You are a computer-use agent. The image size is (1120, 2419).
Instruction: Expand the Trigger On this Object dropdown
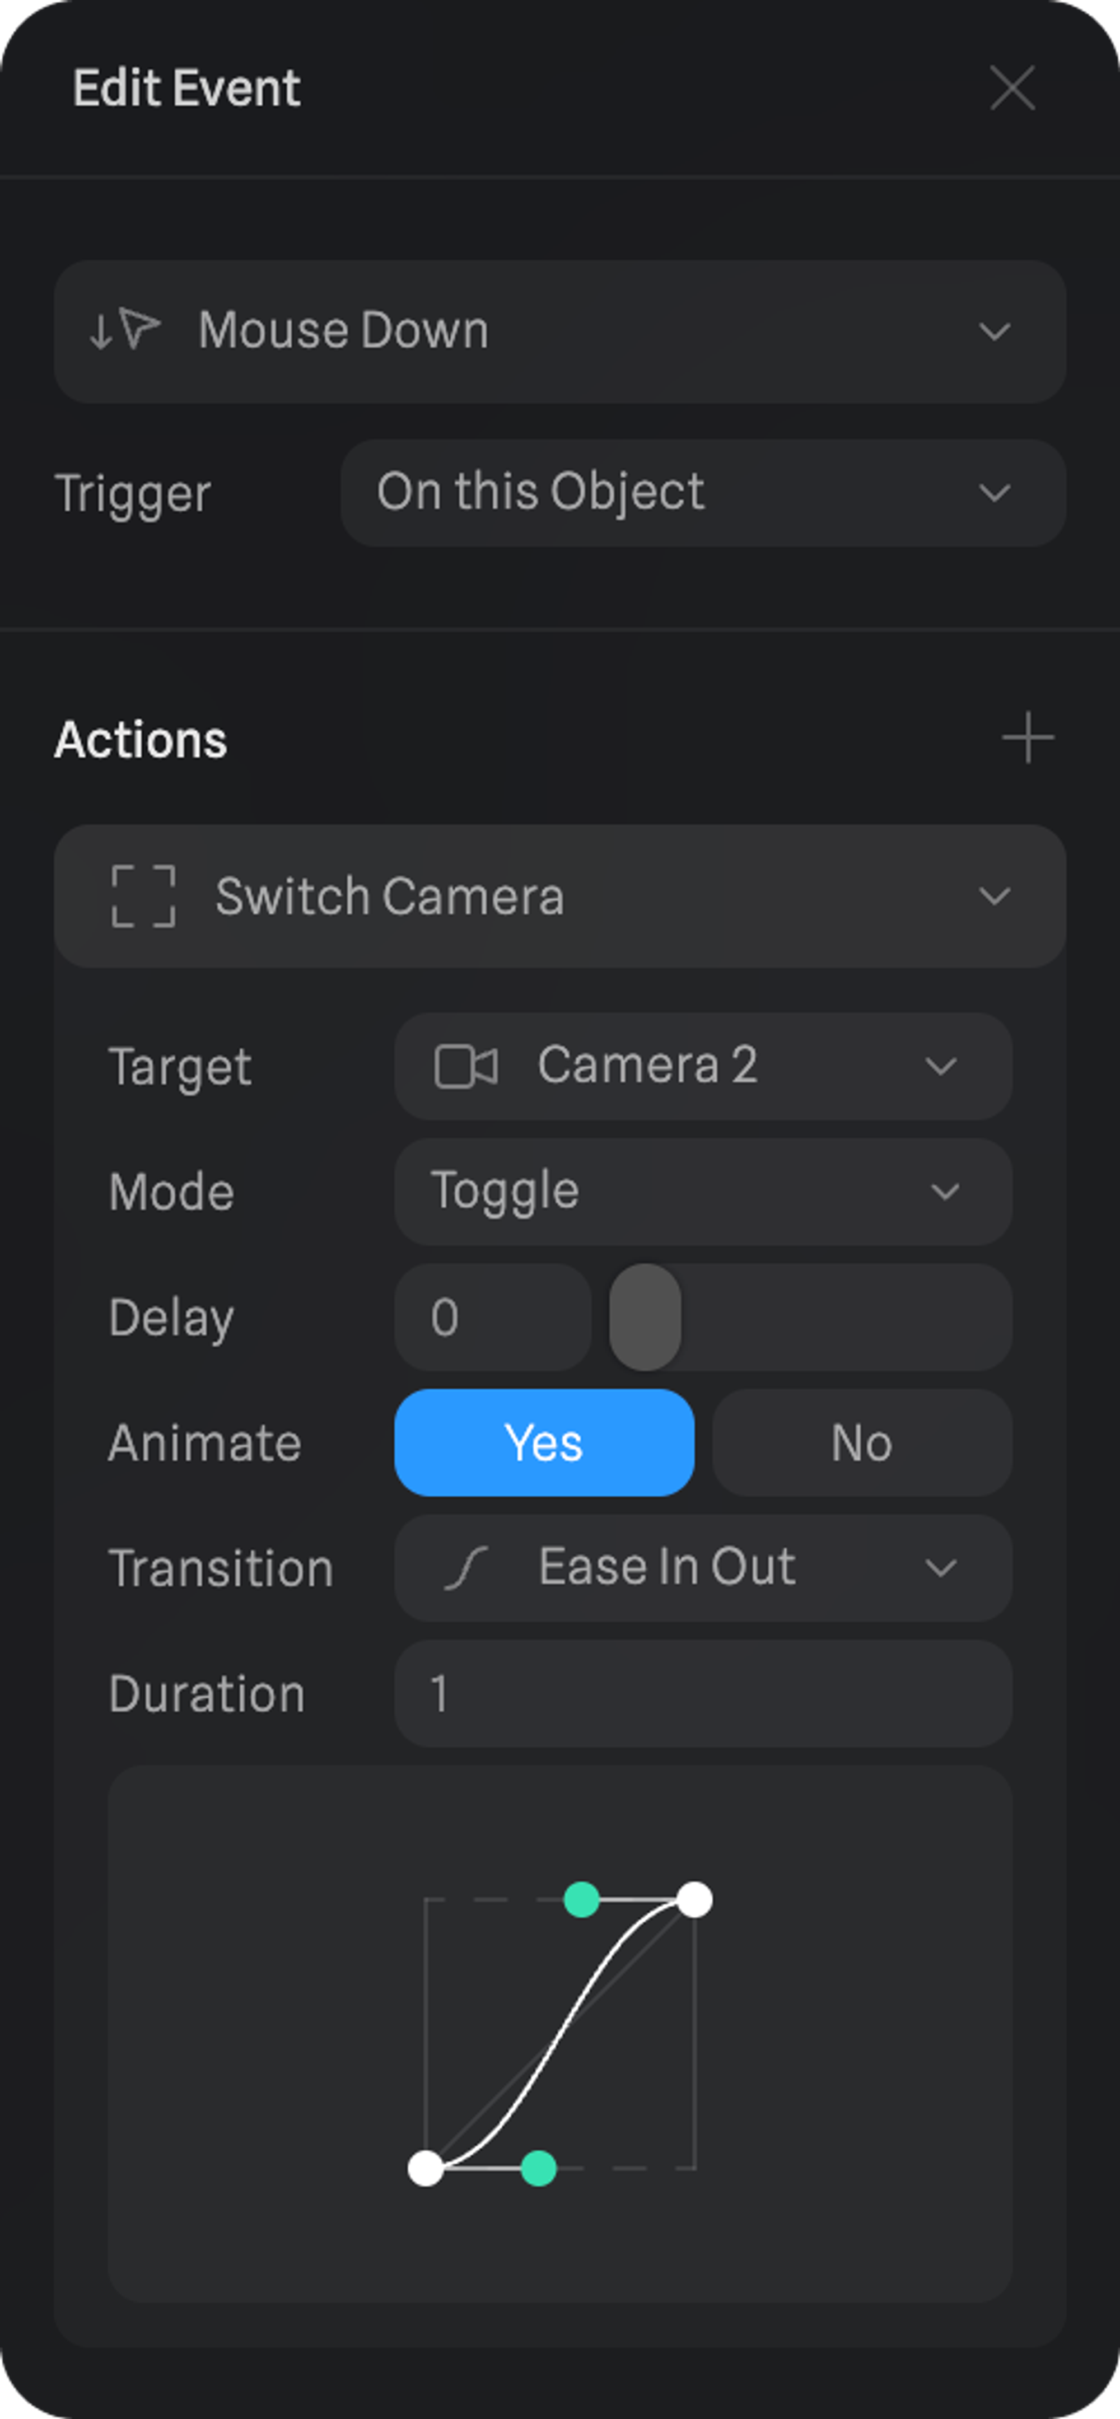(993, 493)
